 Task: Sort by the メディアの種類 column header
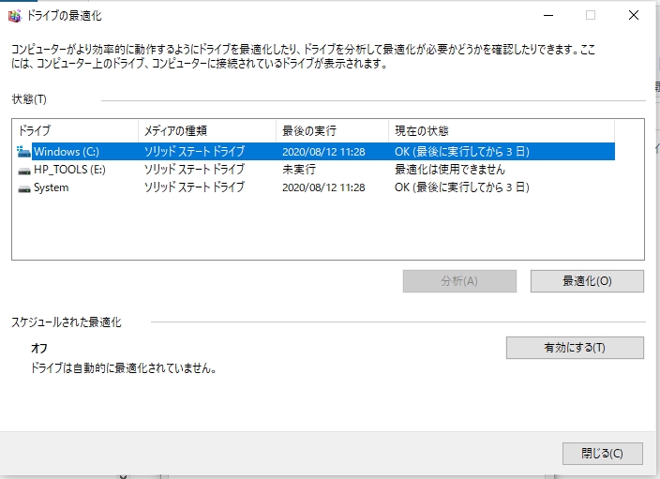[x=207, y=131]
